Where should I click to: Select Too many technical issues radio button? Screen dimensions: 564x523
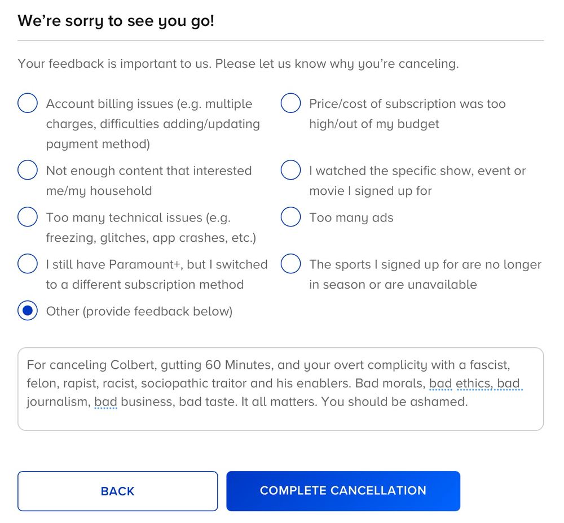(28, 217)
